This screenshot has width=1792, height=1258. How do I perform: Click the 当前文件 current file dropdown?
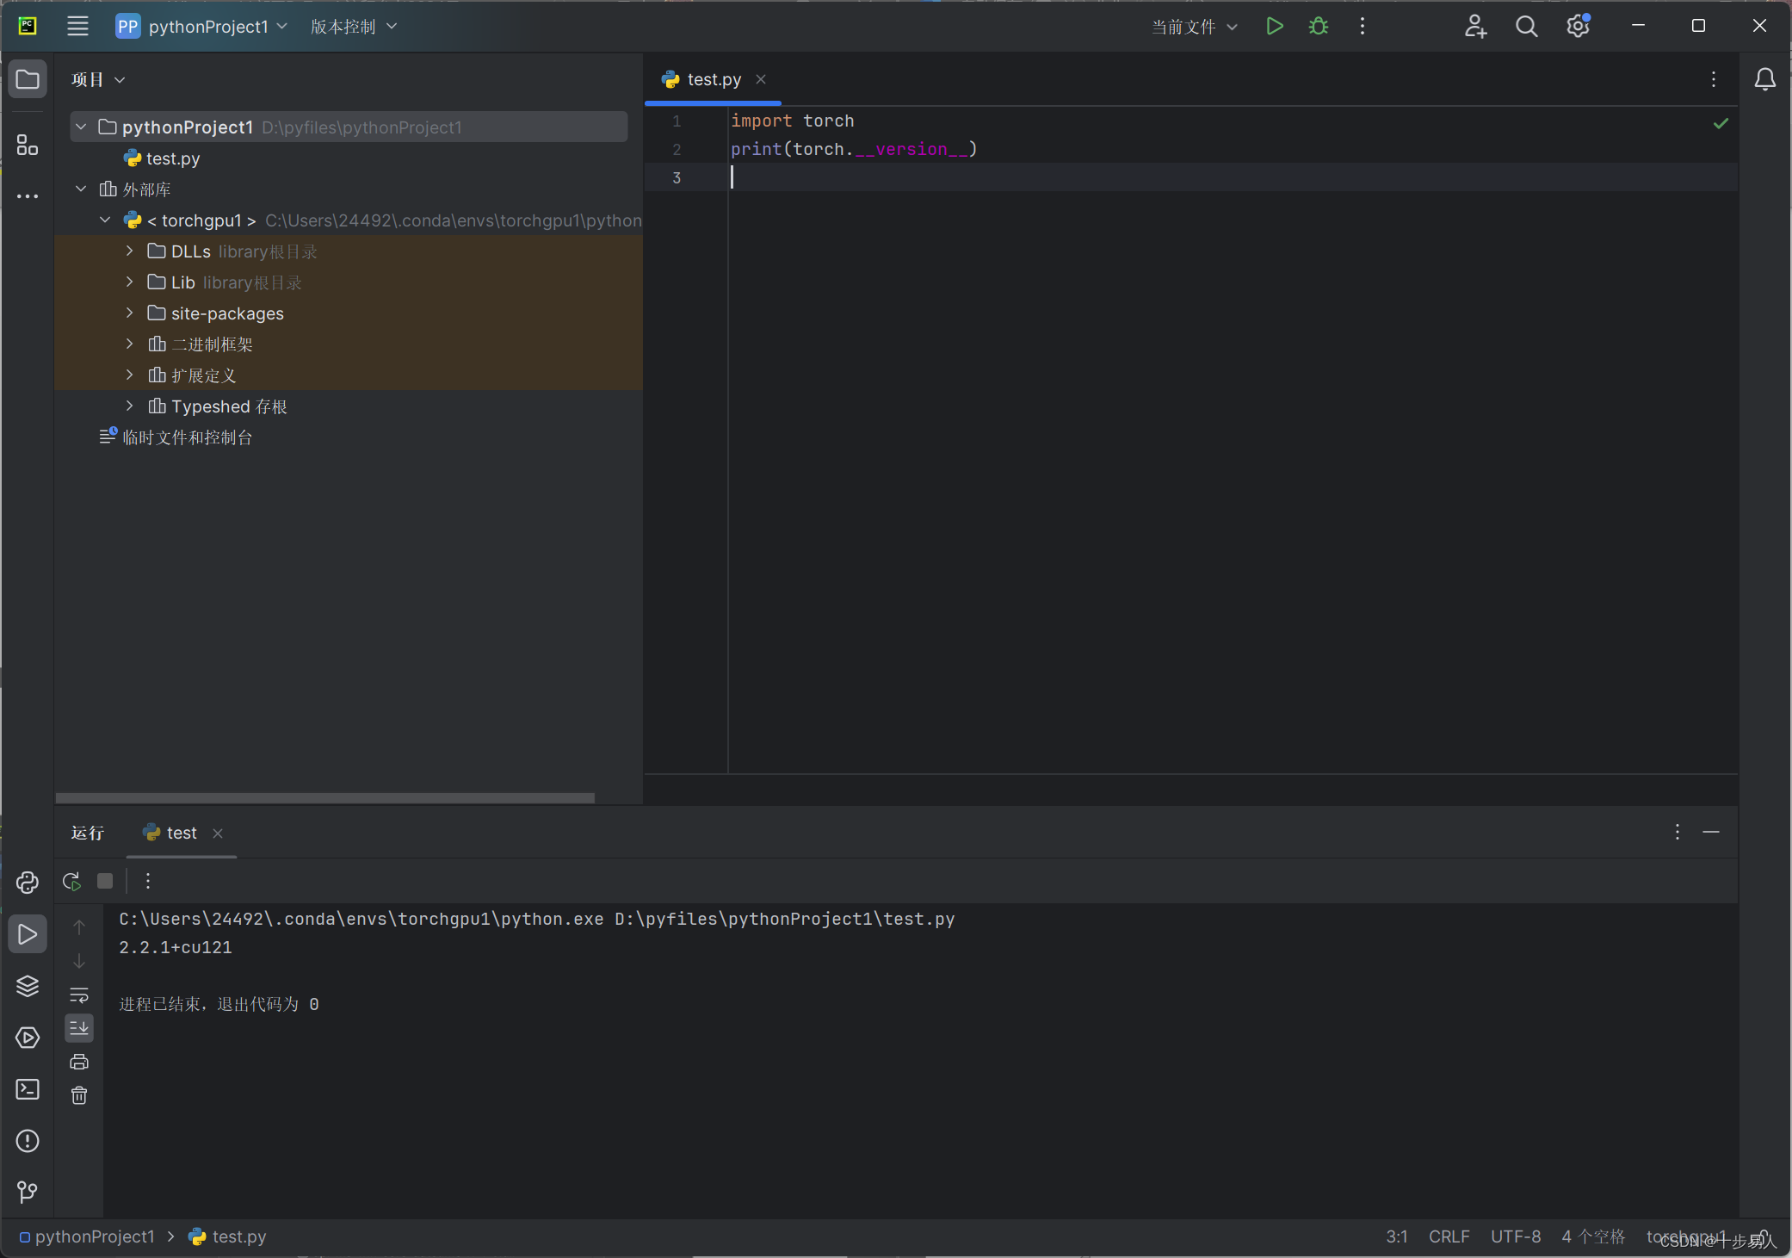tap(1189, 26)
